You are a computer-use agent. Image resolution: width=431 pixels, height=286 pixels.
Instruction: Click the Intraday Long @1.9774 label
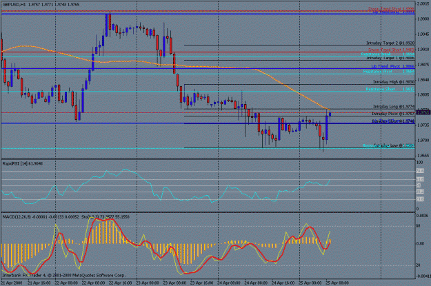pos(394,106)
